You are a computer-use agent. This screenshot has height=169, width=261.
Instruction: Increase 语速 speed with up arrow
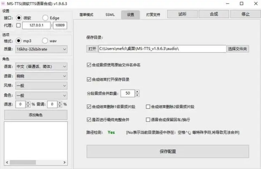click(x=28, y=103)
